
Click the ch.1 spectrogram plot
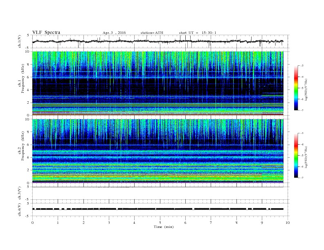click(158, 83)
